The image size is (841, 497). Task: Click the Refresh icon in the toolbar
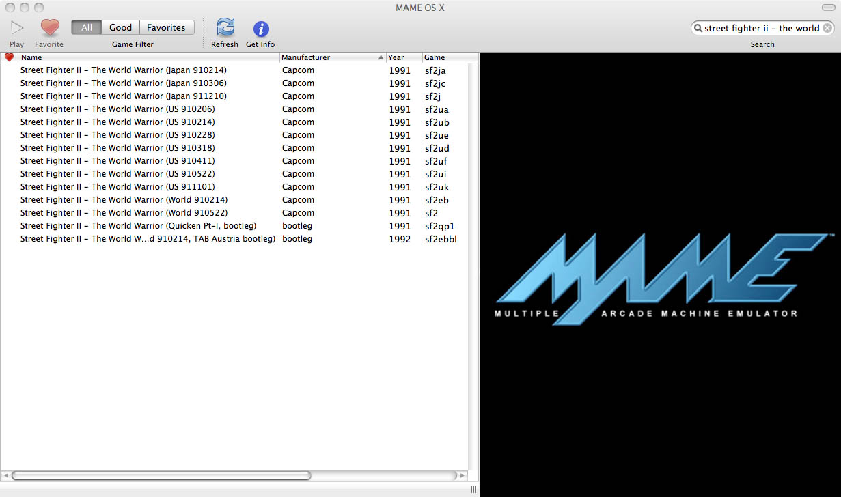click(x=225, y=27)
